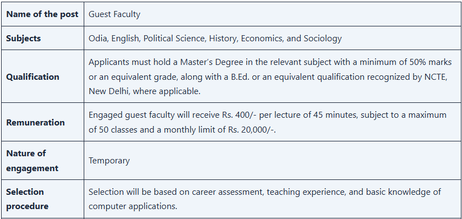The width and height of the screenshot is (462, 219).
Task: Click the 'Remuneration' row label
Action: click(x=35, y=123)
